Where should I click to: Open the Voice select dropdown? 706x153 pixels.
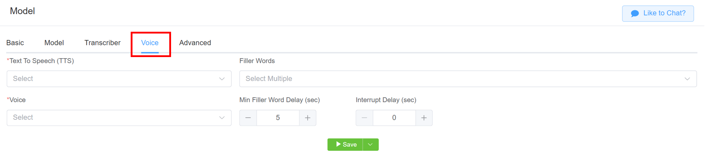[119, 118]
